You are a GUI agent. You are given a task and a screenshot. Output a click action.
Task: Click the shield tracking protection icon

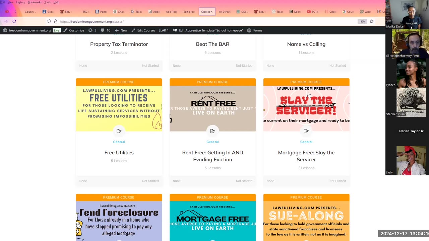click(x=49, y=21)
